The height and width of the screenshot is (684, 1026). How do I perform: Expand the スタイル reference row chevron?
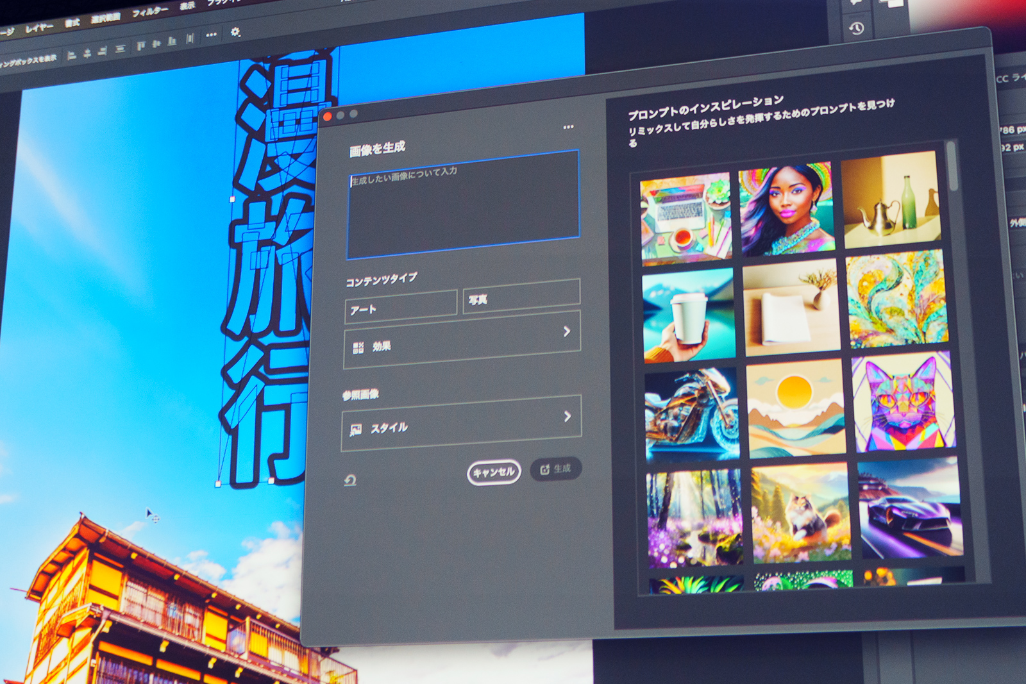568,417
